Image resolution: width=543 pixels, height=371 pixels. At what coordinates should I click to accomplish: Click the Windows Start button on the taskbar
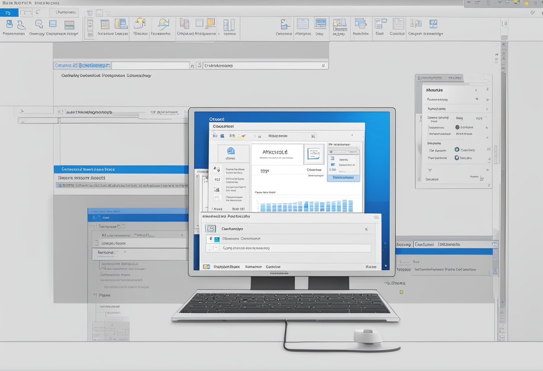click(206, 267)
